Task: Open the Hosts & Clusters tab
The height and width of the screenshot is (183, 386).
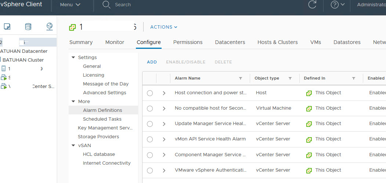Action: coord(277,42)
